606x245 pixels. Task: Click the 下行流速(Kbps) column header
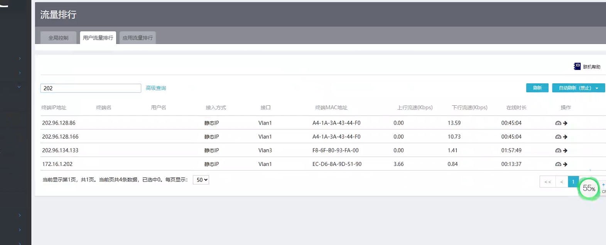(x=470, y=108)
